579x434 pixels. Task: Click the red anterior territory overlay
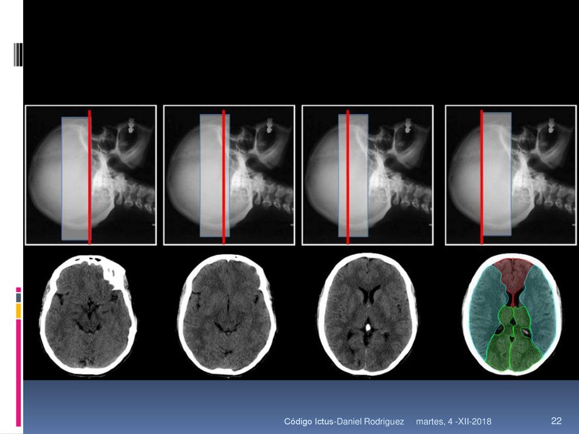pos(513,277)
